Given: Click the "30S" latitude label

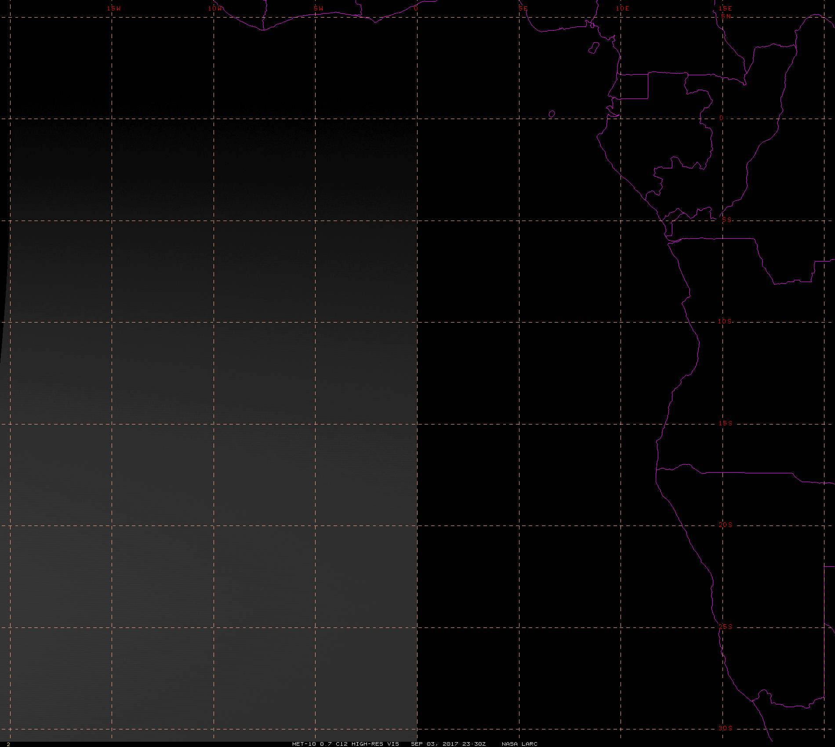Looking at the screenshot, I should (726, 728).
